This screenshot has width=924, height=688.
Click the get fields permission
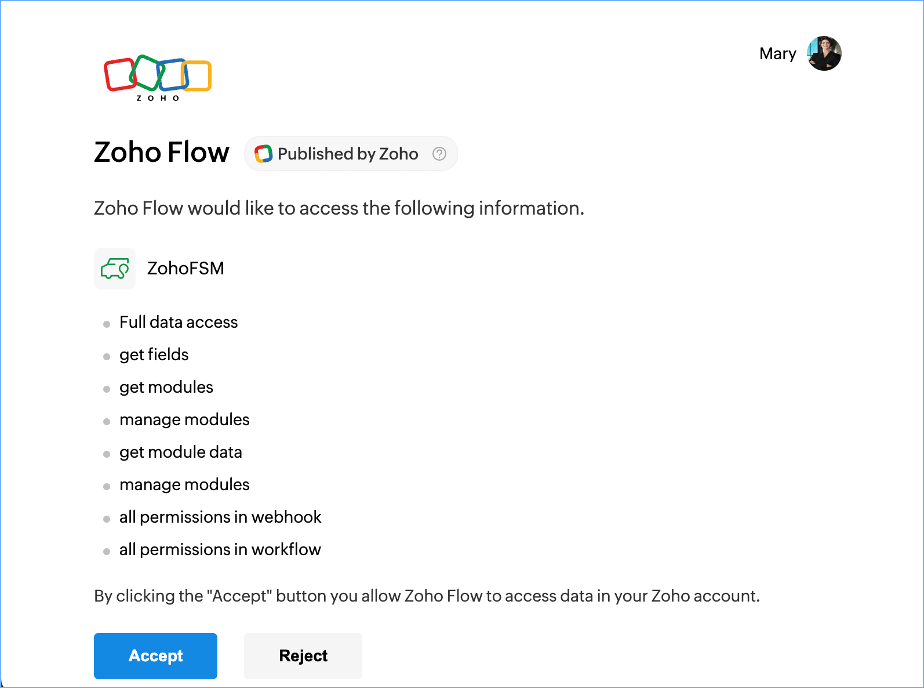[154, 355]
